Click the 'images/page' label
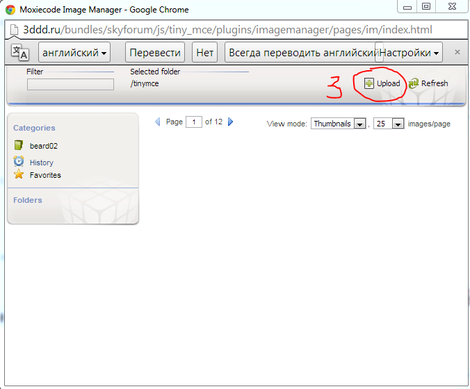 [429, 124]
